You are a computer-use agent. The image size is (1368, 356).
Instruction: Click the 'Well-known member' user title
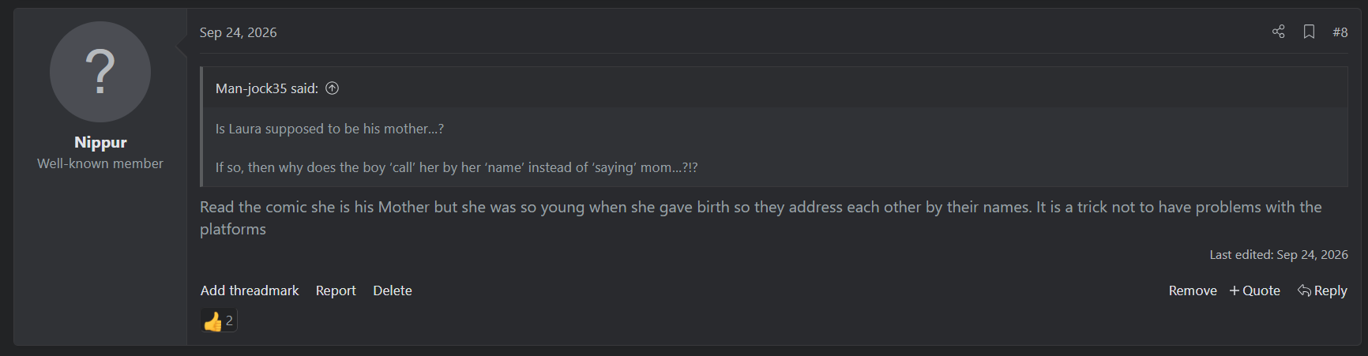coord(100,163)
